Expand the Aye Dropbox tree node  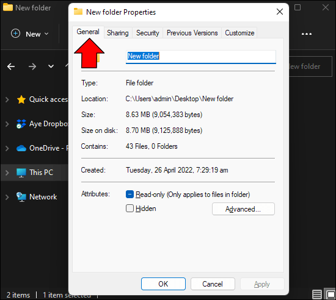coord(7,124)
